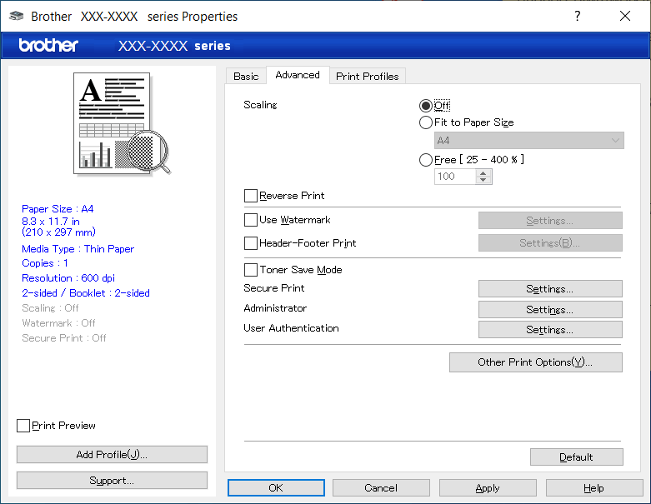Enable Use Watermark checkbox
This screenshot has width=651, height=504.
coord(251,220)
